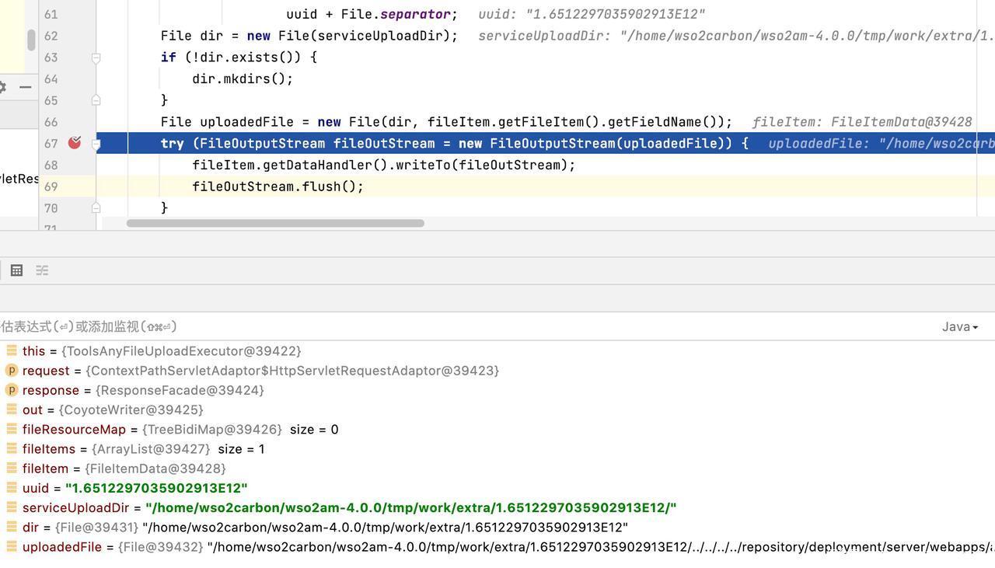The image size is (995, 568).
Task: Select the dir File variable row
Action: pyautogui.click(x=497, y=527)
